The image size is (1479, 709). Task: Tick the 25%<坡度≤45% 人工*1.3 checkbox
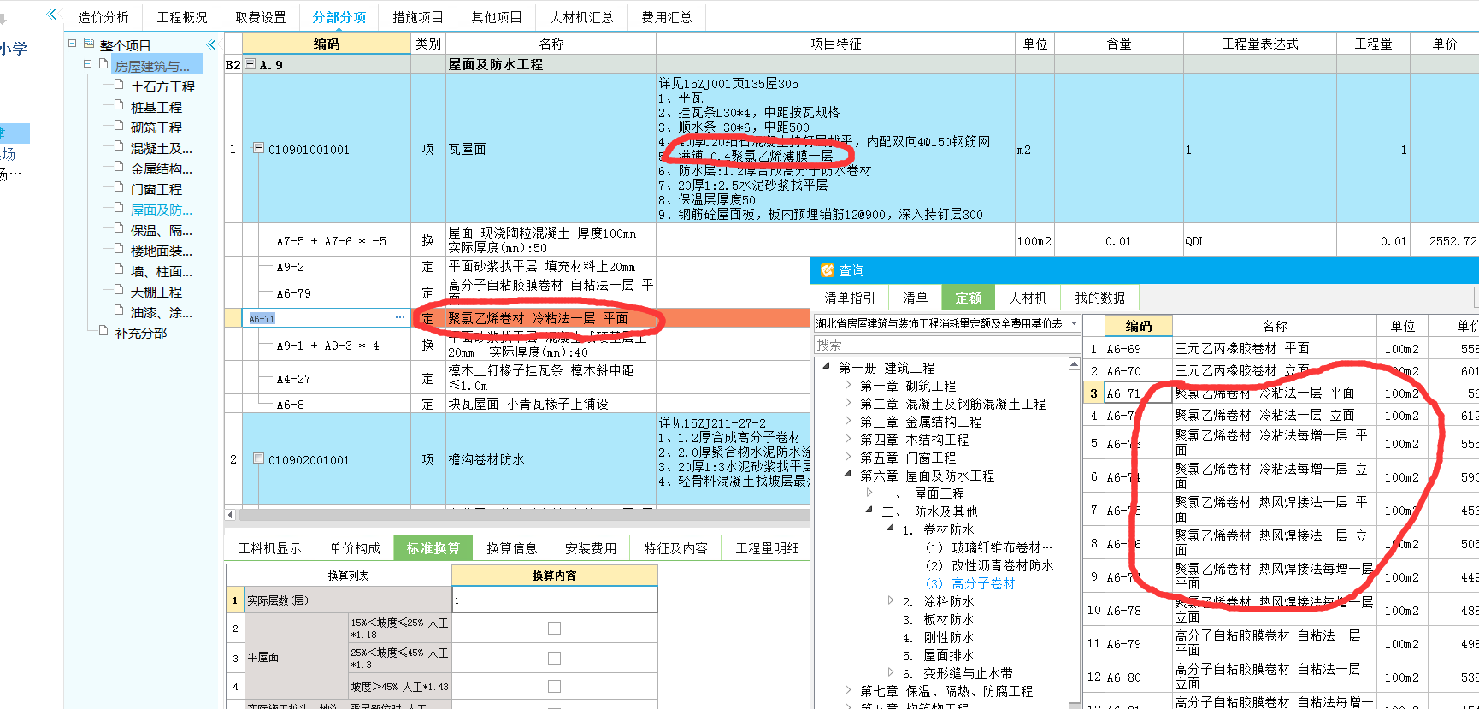pos(554,658)
